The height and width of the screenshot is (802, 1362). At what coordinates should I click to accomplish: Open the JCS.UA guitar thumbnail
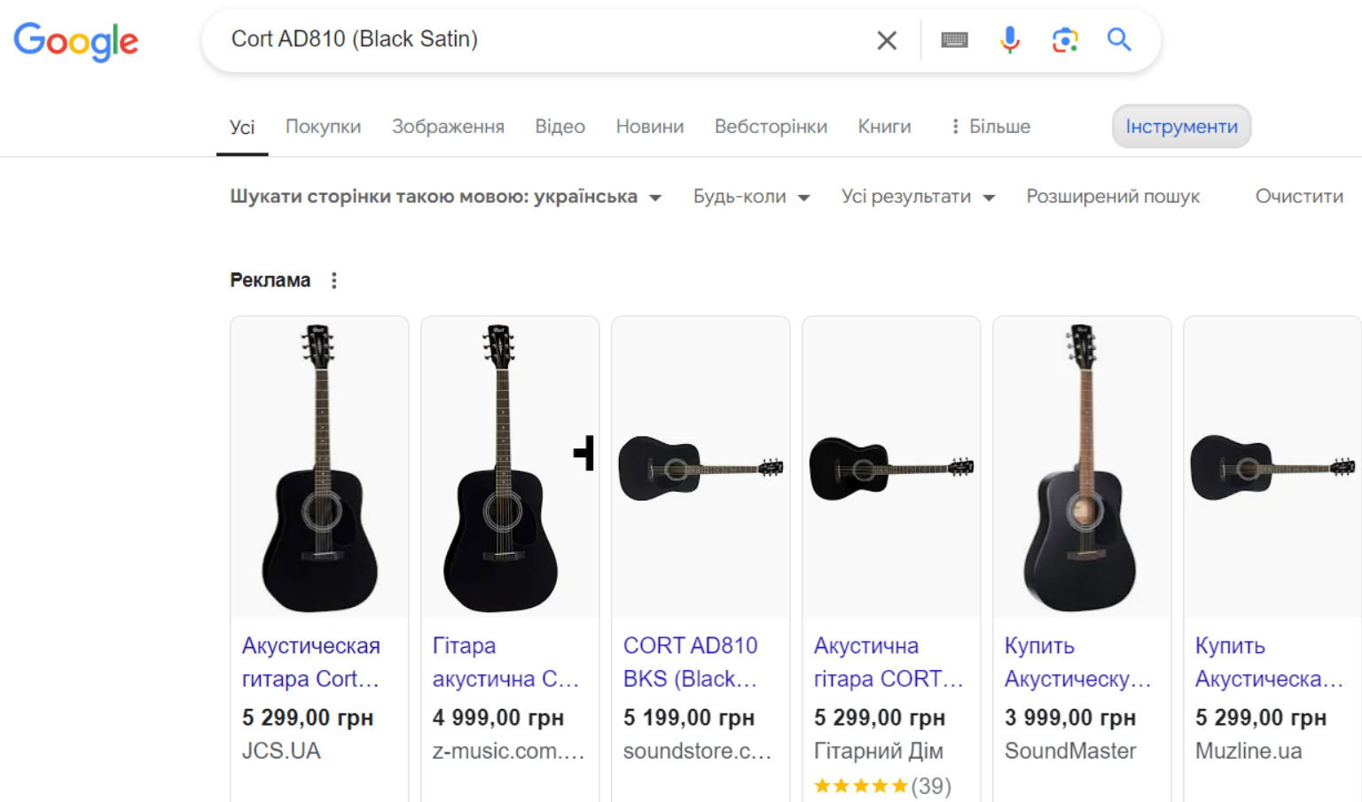pyautogui.click(x=319, y=467)
